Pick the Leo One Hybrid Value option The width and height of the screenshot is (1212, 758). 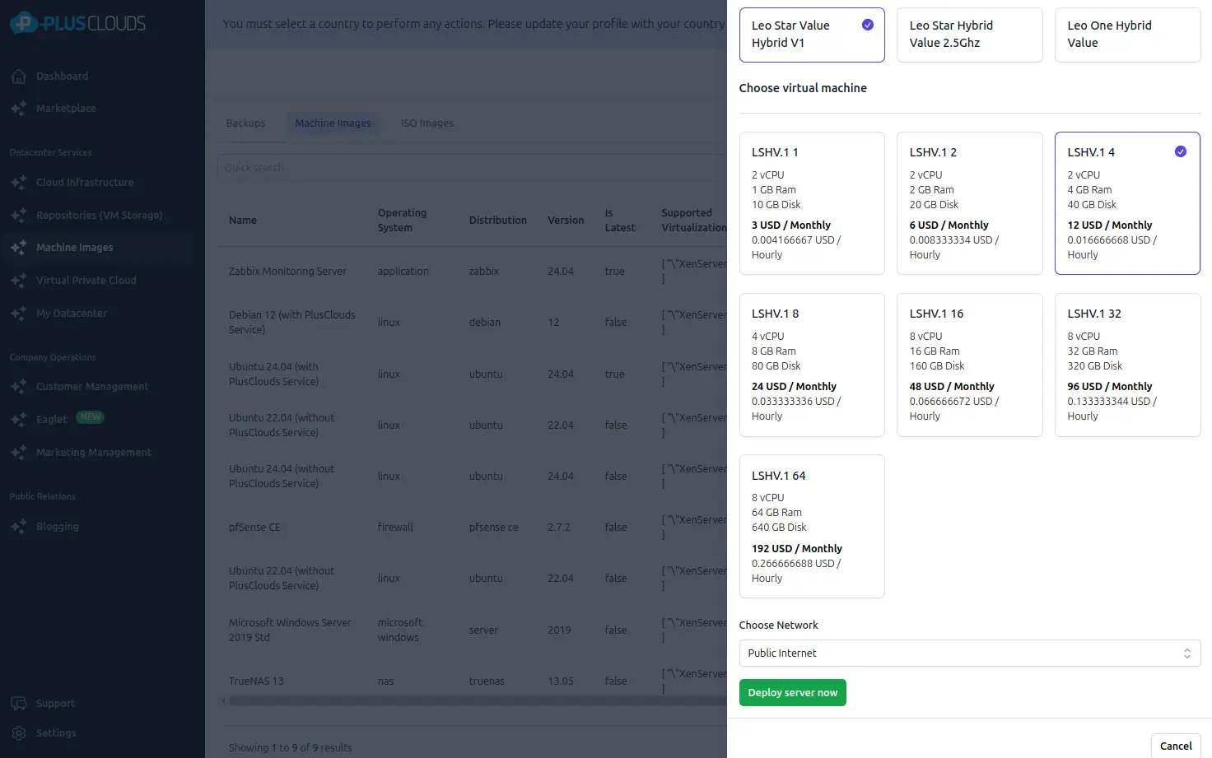click(1126, 35)
